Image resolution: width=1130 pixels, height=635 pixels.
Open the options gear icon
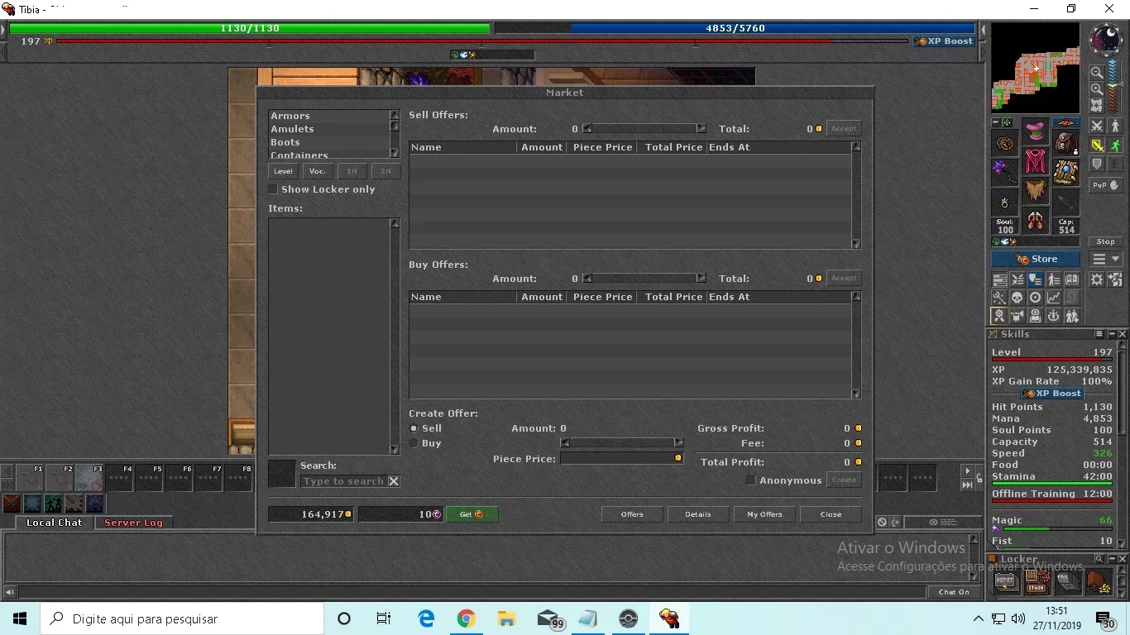[x=1097, y=279]
